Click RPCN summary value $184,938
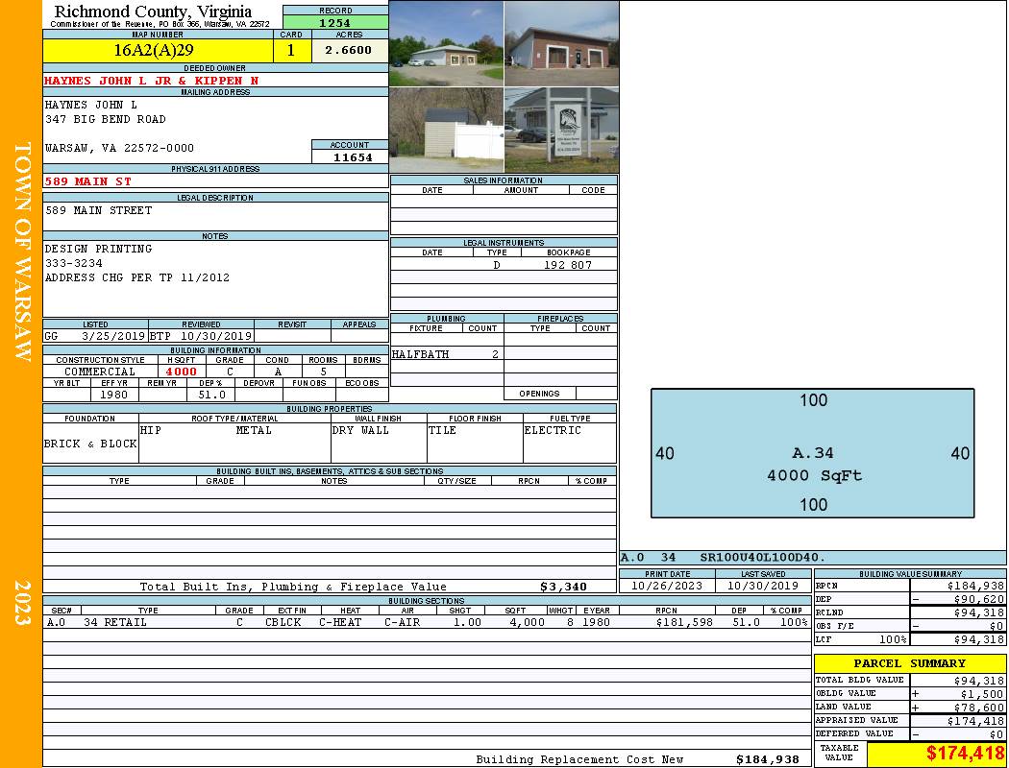The image size is (1009, 768). (x=975, y=586)
